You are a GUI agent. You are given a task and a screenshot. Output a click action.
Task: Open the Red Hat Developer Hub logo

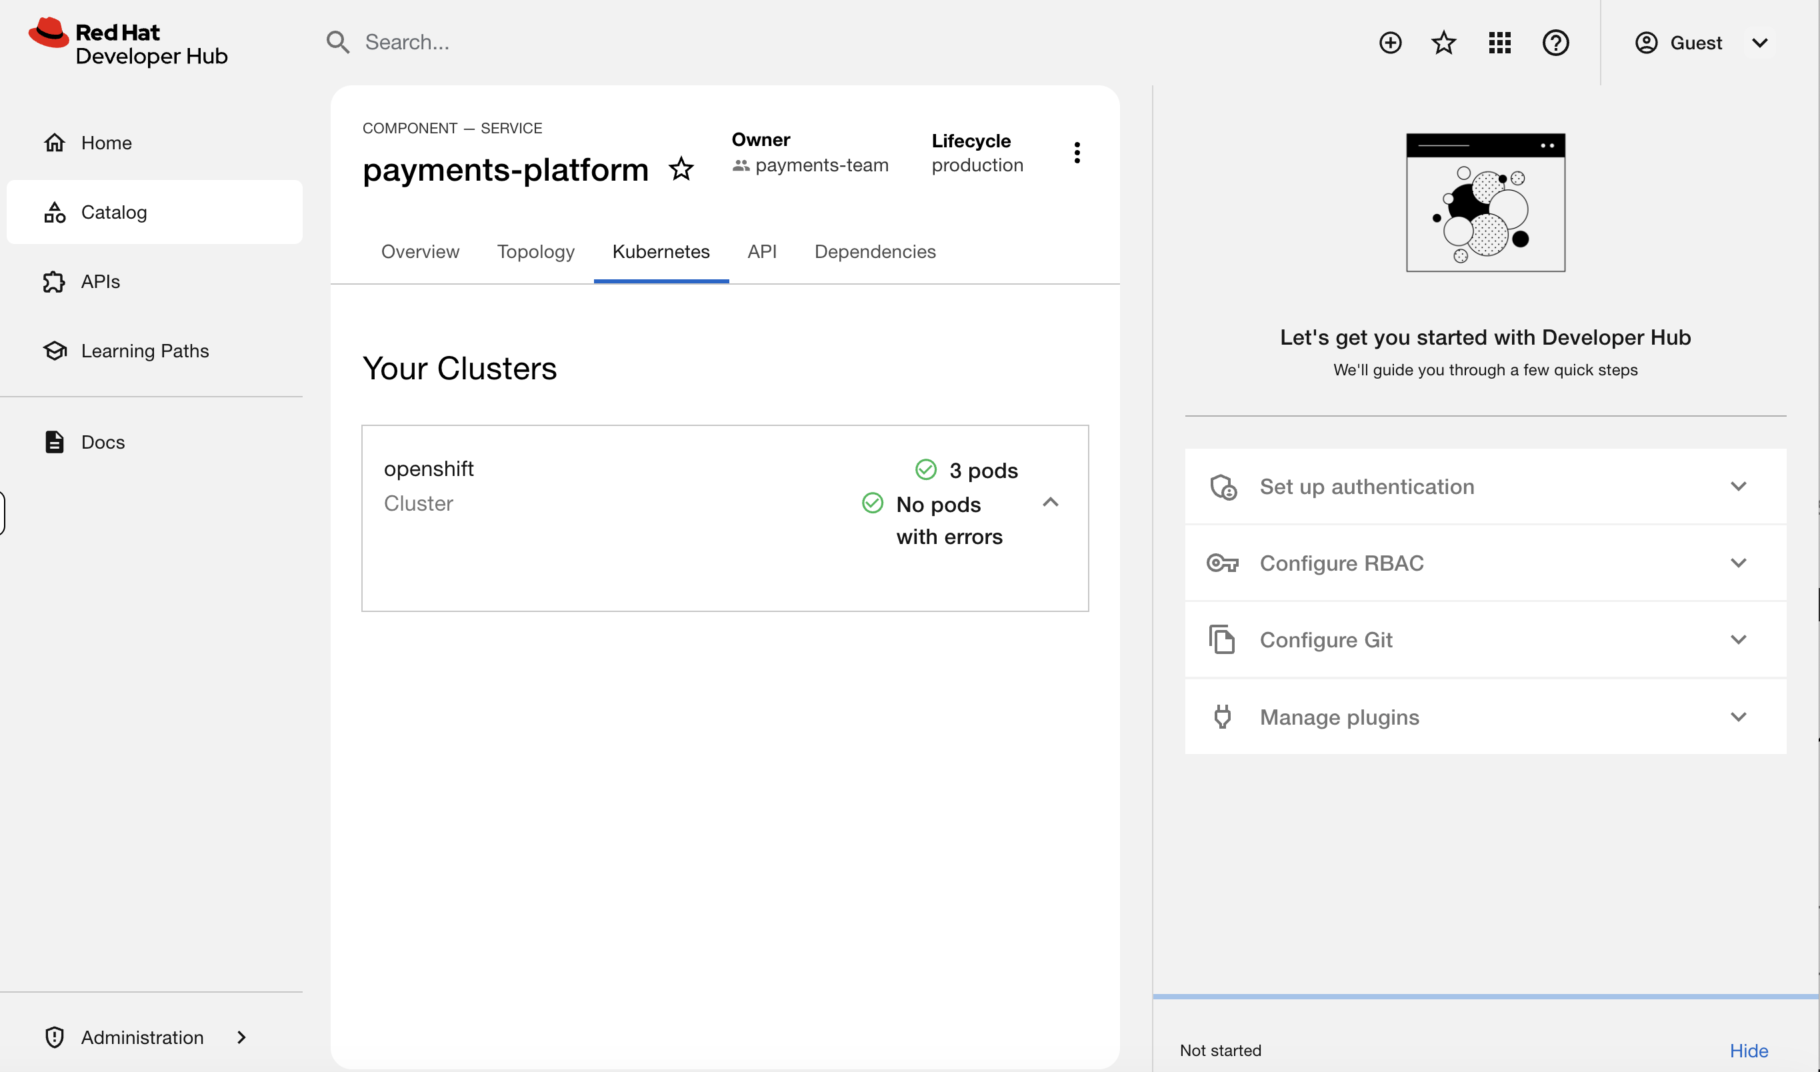click(x=128, y=43)
